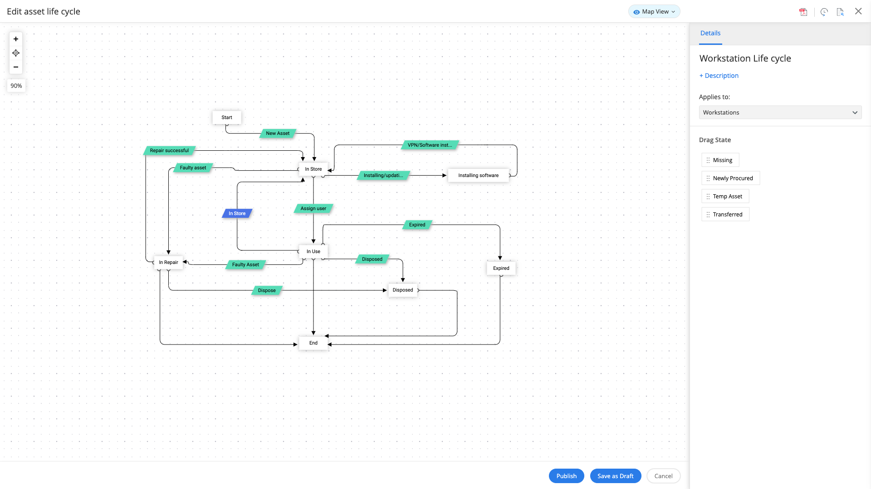Zoom in on the canvas with plus icon
Viewport: 871px width, 489px height.
[x=15, y=39]
